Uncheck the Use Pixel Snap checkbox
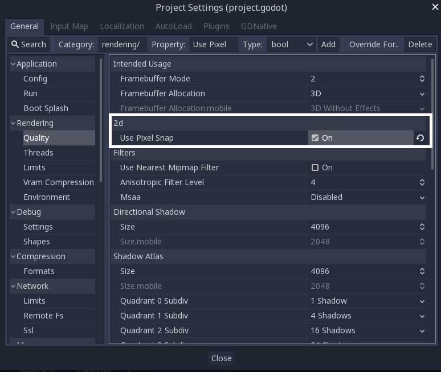Image resolution: width=441 pixels, height=372 pixels. (x=315, y=138)
